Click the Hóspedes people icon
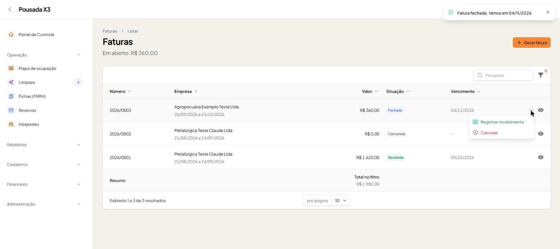The height and width of the screenshot is (249, 560). point(11,124)
